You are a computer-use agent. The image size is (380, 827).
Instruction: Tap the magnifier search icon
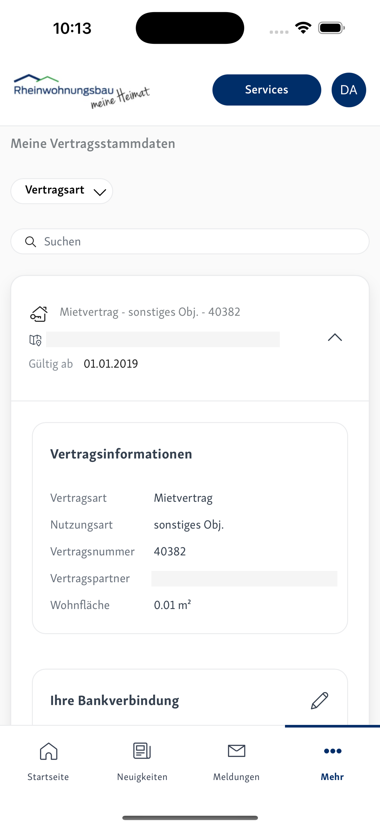coord(31,242)
